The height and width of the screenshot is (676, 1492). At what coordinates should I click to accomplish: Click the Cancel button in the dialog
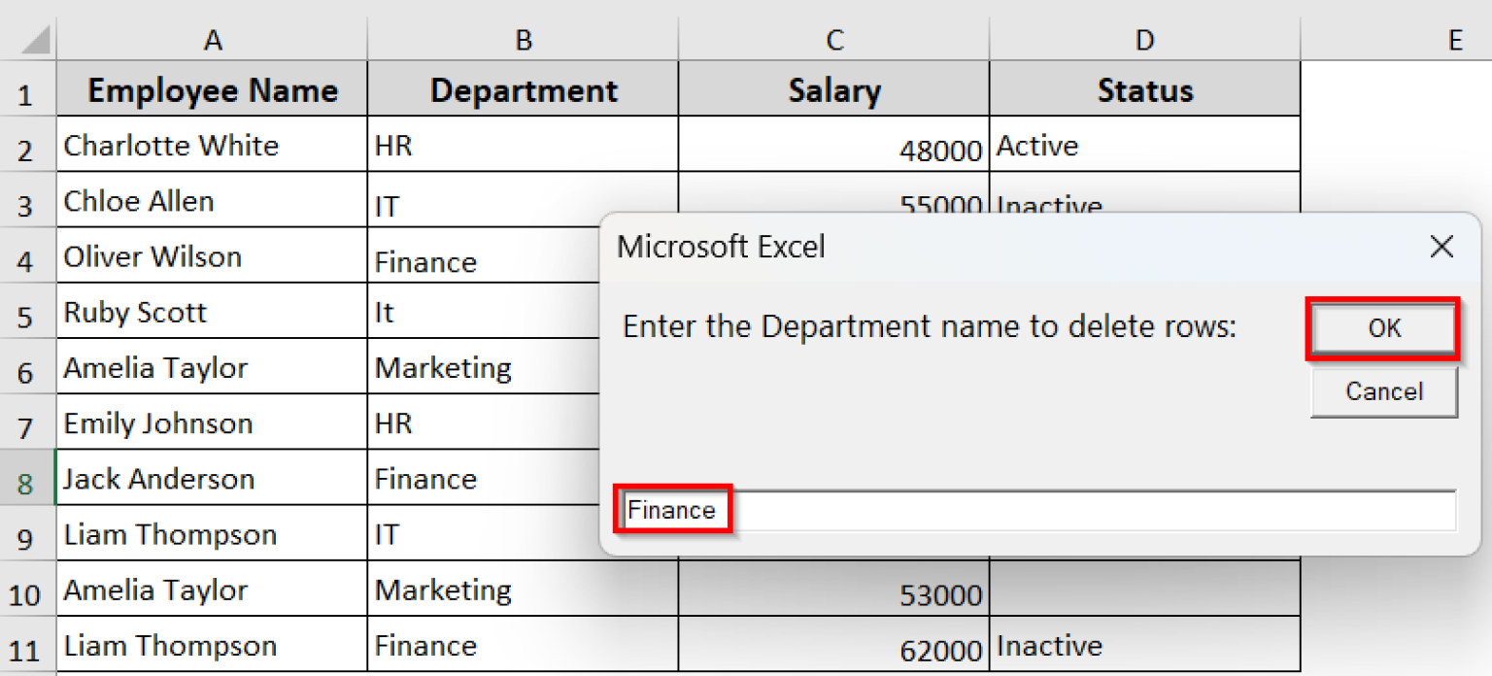point(1383,391)
